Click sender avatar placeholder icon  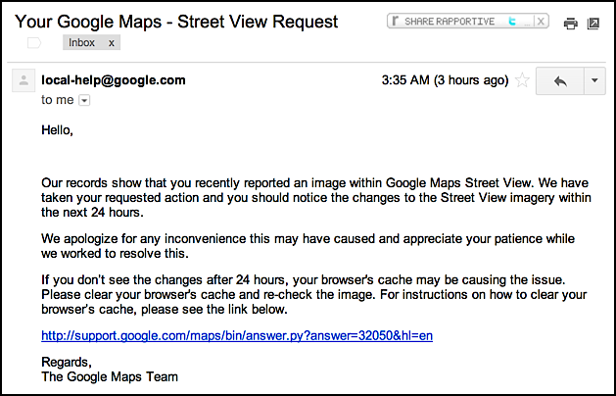[x=24, y=80]
